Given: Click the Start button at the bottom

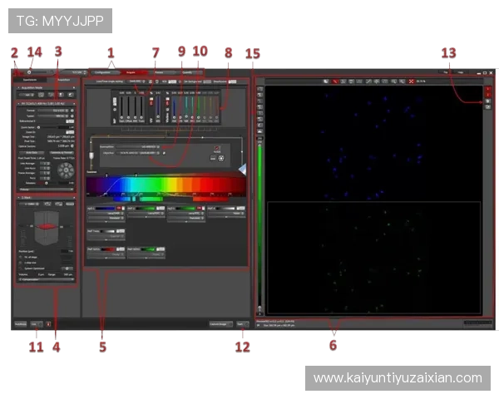Looking at the screenshot, I should coord(242,323).
